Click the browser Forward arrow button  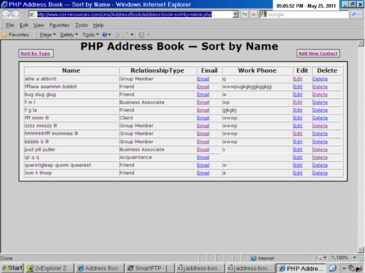coord(16,15)
